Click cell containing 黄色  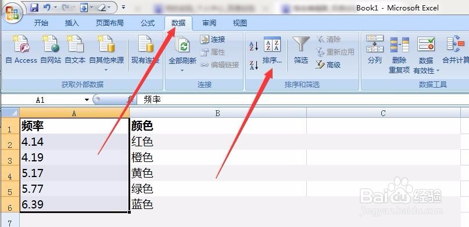(218, 173)
